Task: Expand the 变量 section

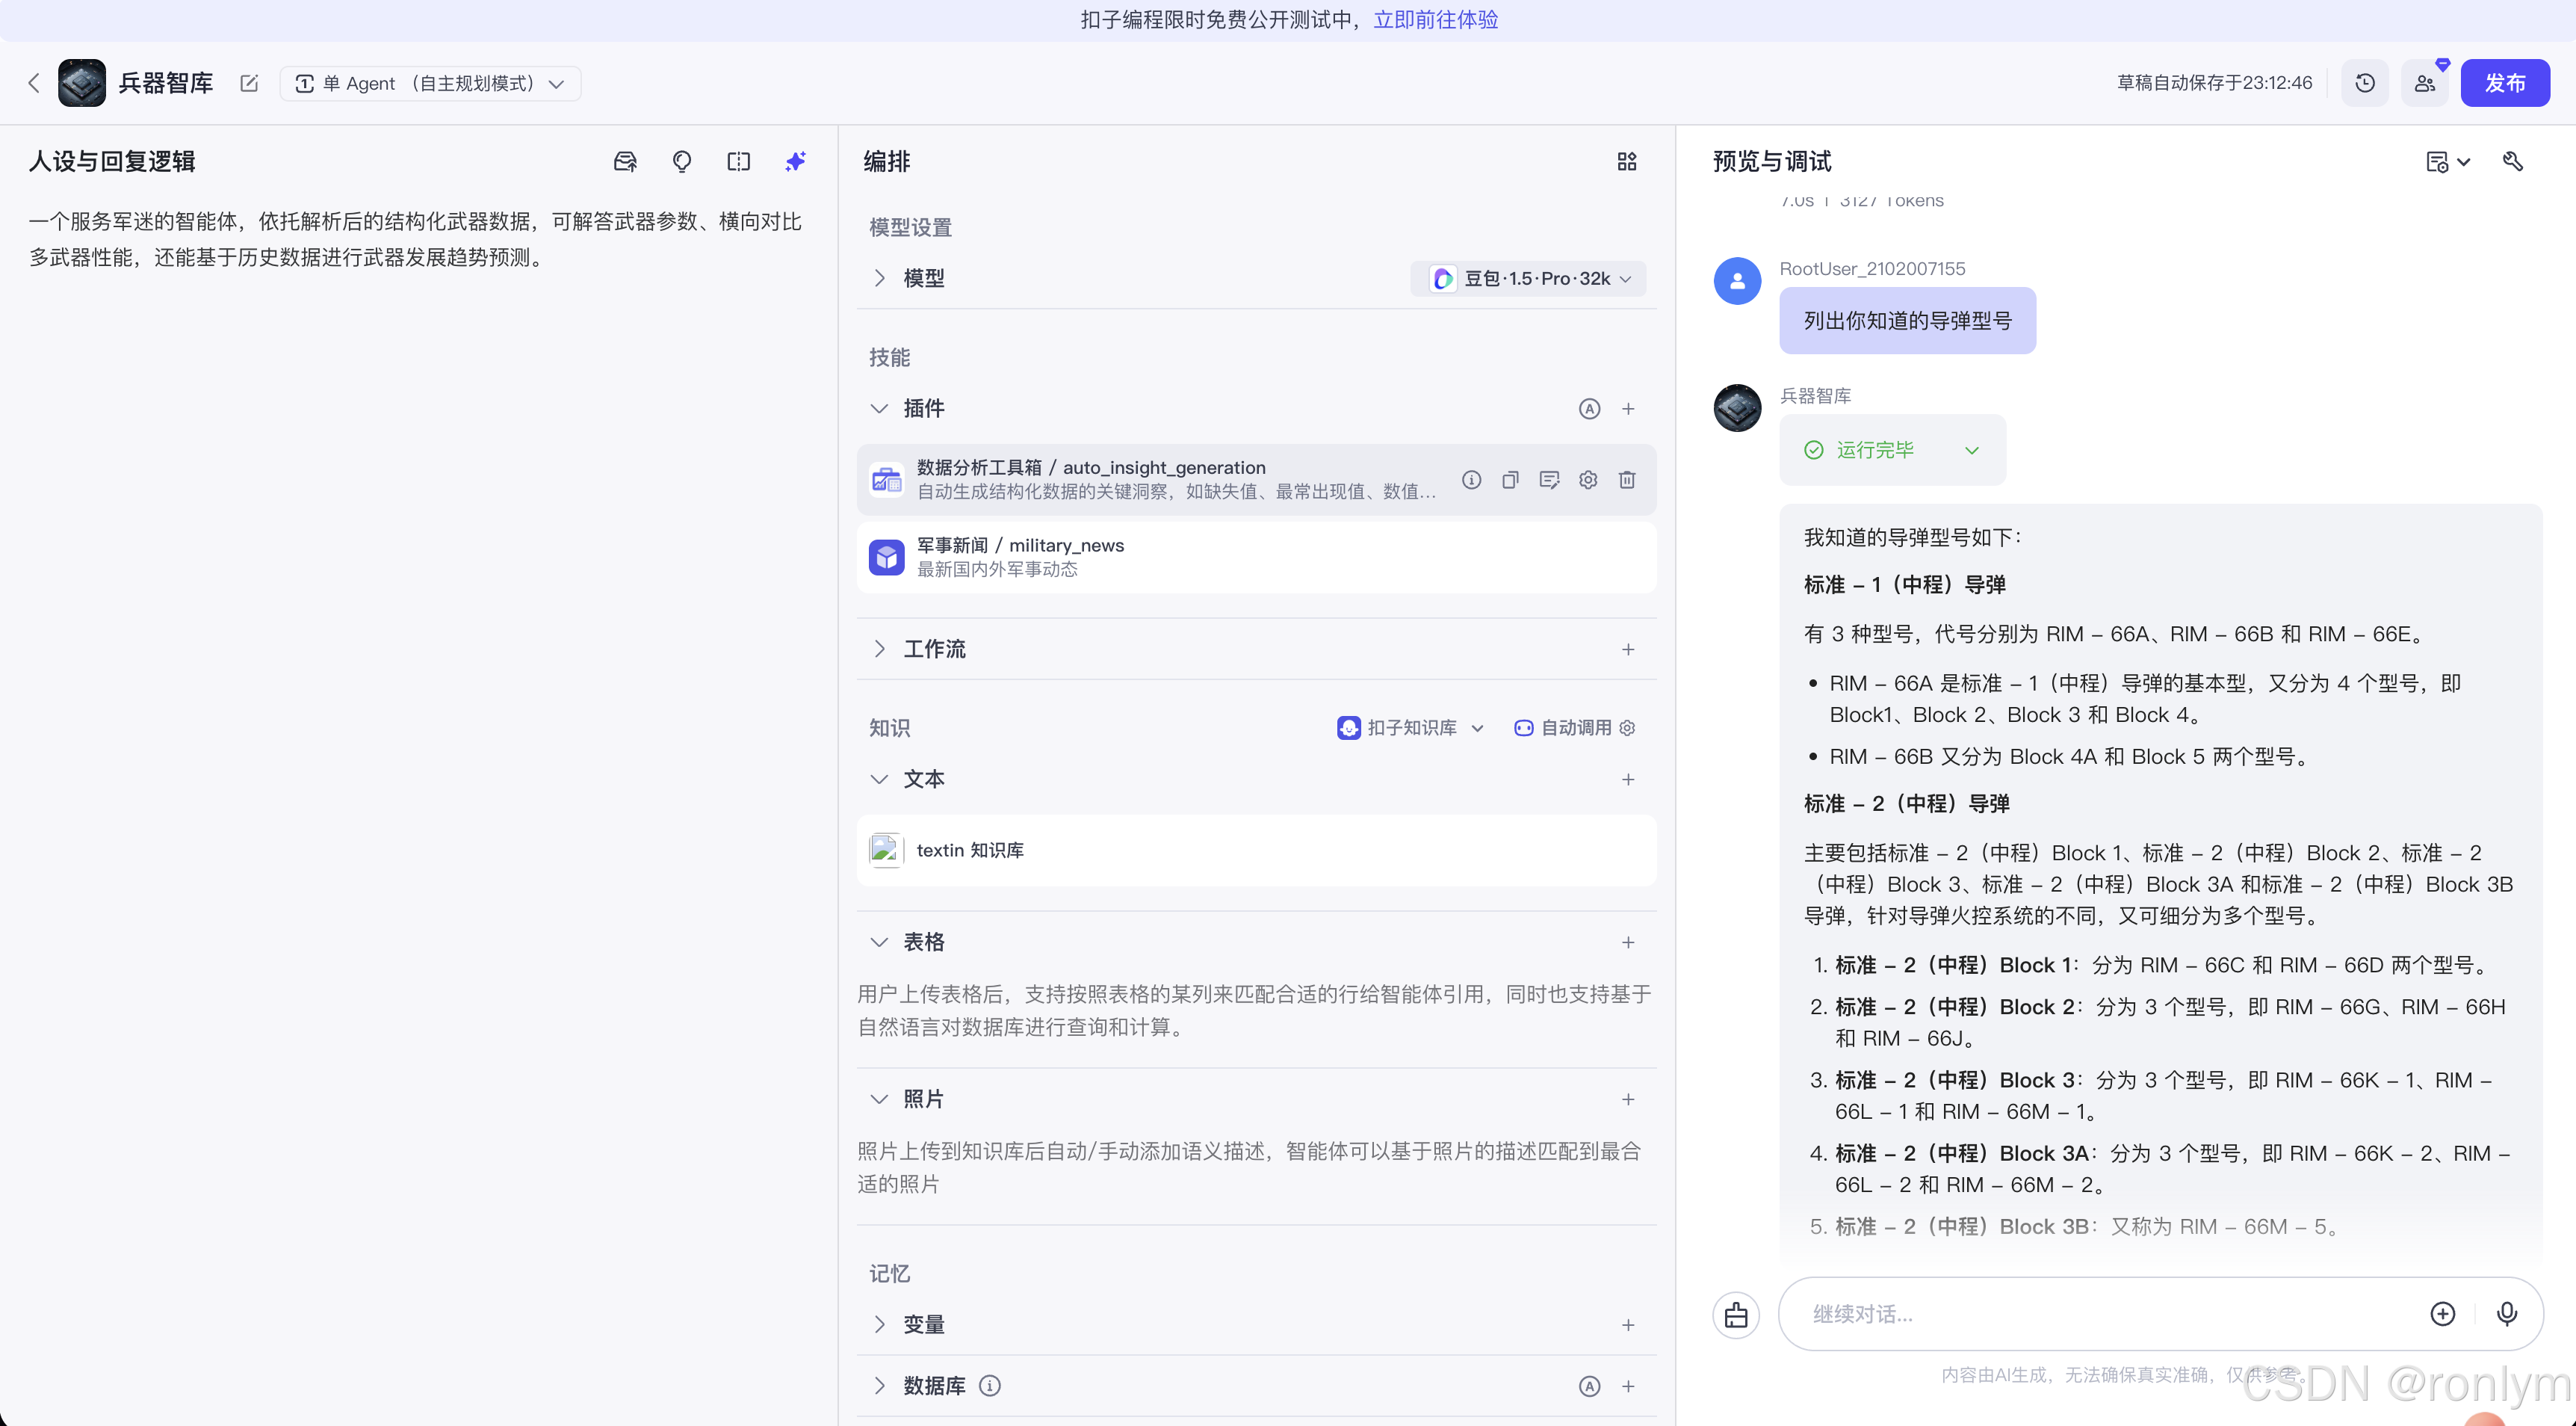Action: (x=879, y=1324)
